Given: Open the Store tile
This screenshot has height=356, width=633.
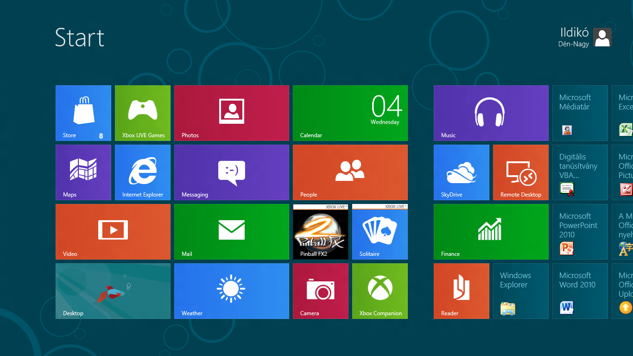Looking at the screenshot, I should (x=83, y=113).
